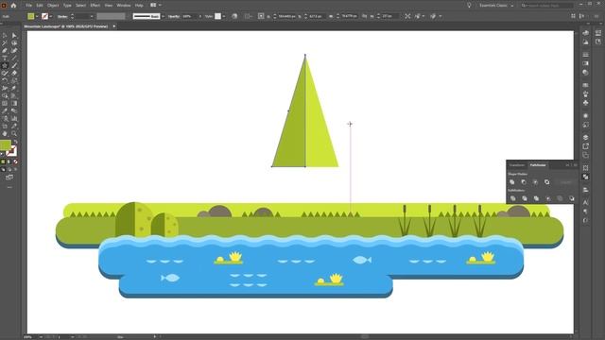605x340 pixels.
Task: Open the Essentials Classic workspace switcher
Action: (496, 6)
